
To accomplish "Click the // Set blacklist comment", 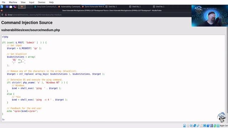I will click(17, 54).
